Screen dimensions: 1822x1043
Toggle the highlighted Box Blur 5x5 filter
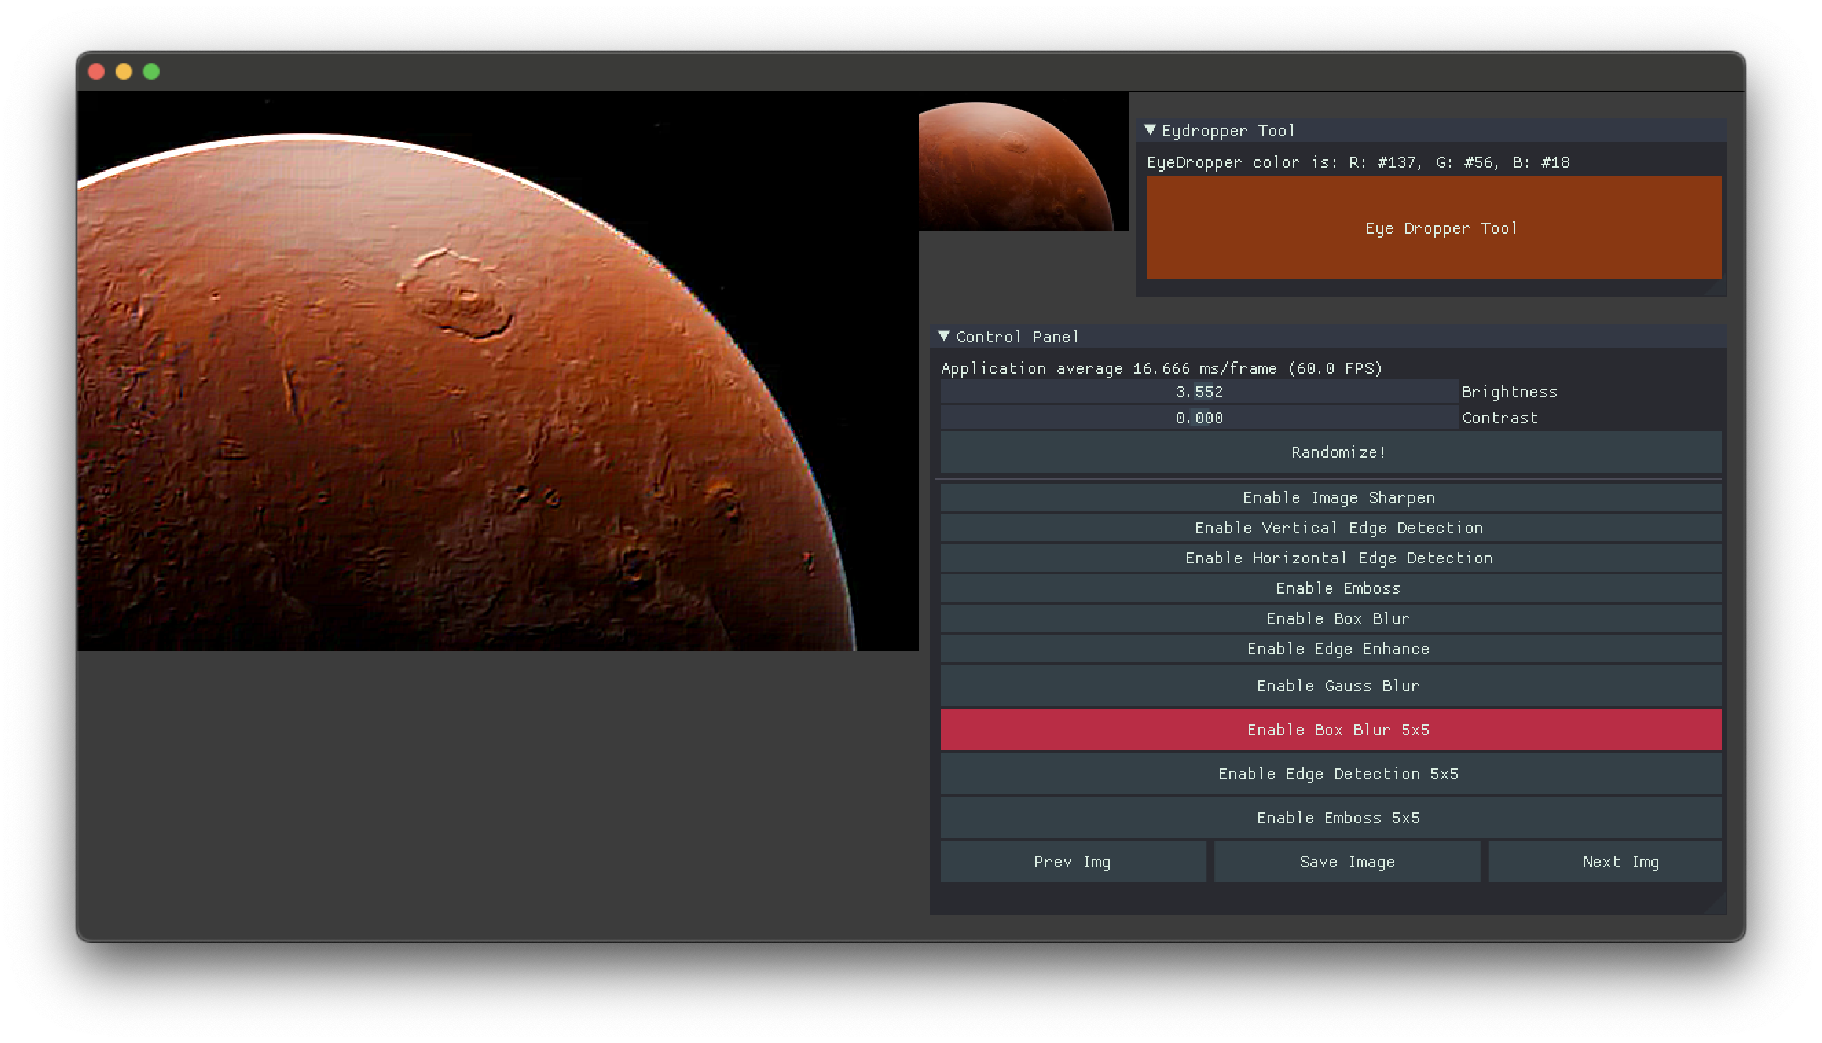[1330, 729]
